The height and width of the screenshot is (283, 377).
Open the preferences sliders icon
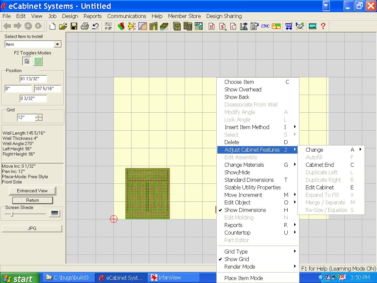[x=108, y=26]
